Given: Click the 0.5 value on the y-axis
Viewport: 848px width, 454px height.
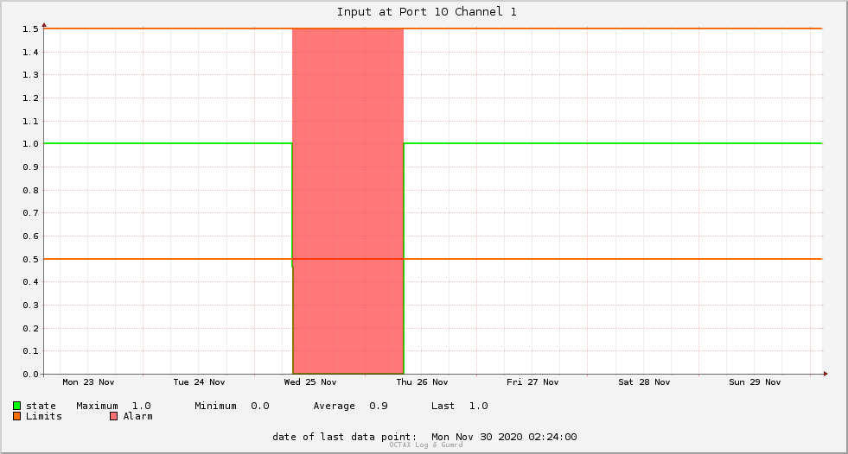Looking at the screenshot, I should (x=30, y=259).
